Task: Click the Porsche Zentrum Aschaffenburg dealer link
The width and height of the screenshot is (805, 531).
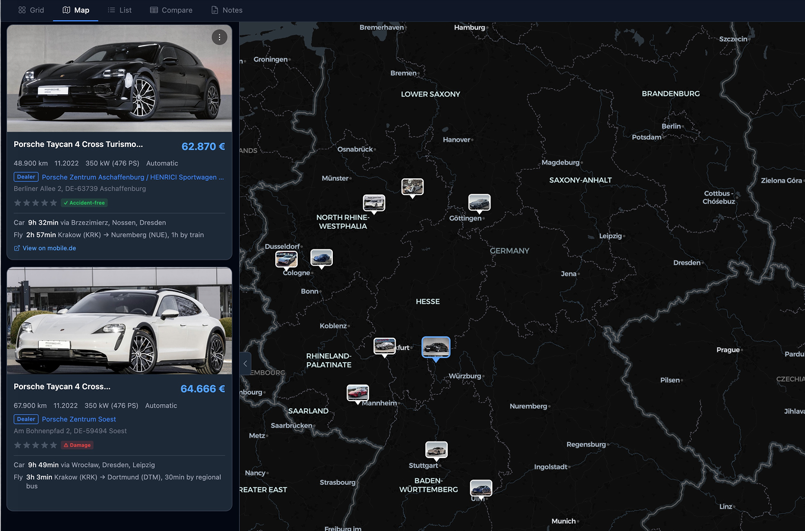Action: point(133,177)
